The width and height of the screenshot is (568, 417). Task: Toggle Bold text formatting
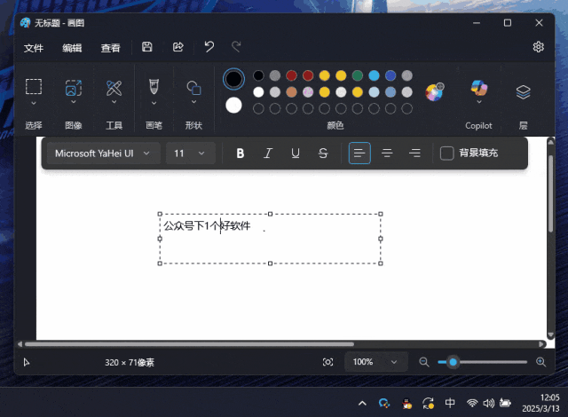[x=241, y=153]
